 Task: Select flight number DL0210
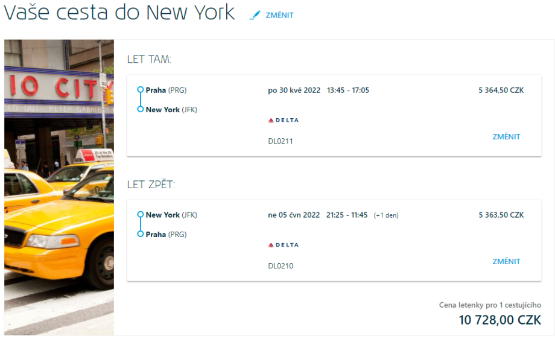[x=281, y=266]
